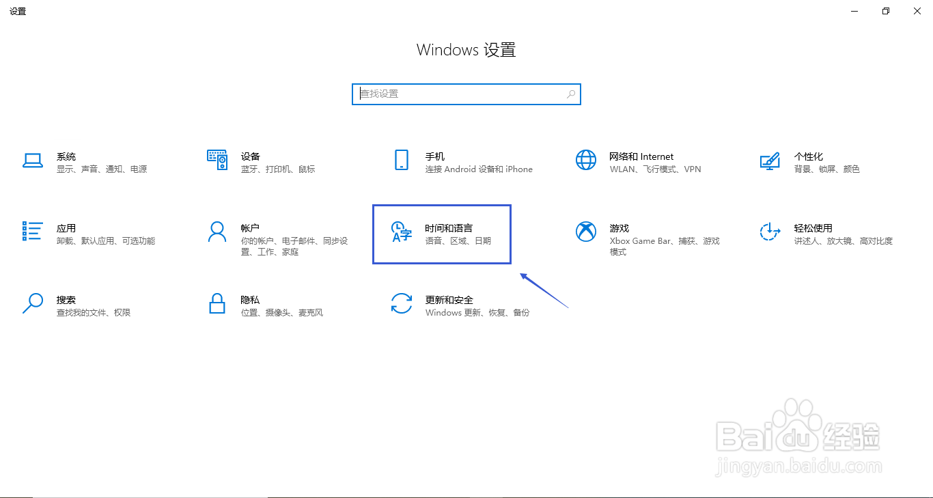Click the text Xbox Game Bar、捕获、游戏模式
Viewport: 933px width, 498px height.
(665, 247)
